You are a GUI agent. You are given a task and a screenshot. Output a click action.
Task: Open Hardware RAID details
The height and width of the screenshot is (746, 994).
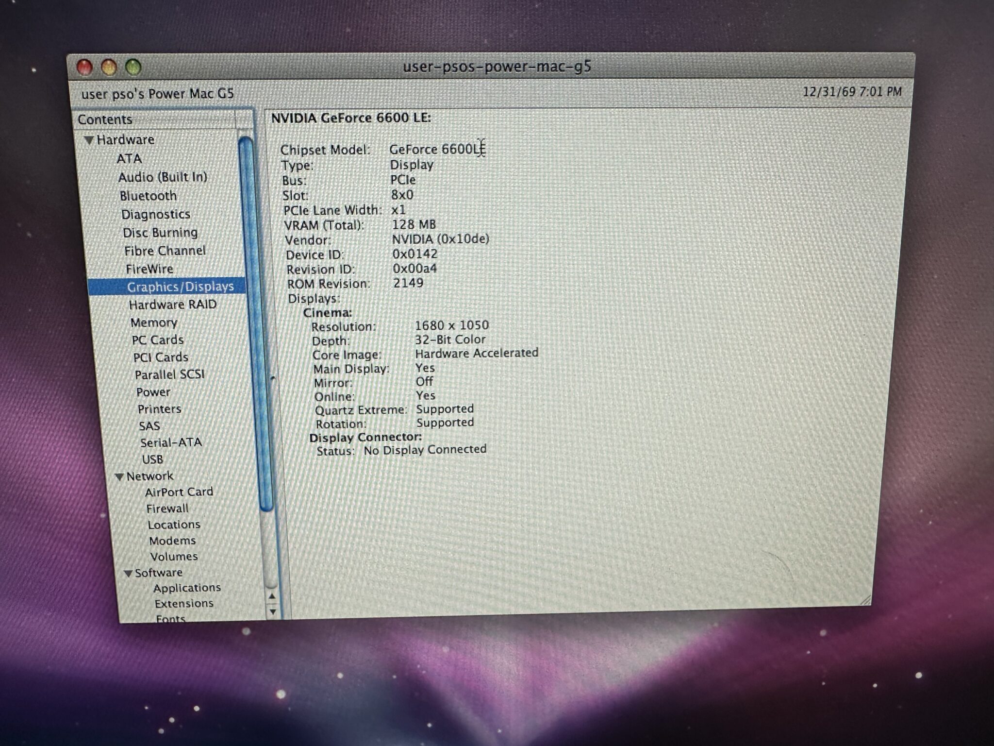[173, 305]
